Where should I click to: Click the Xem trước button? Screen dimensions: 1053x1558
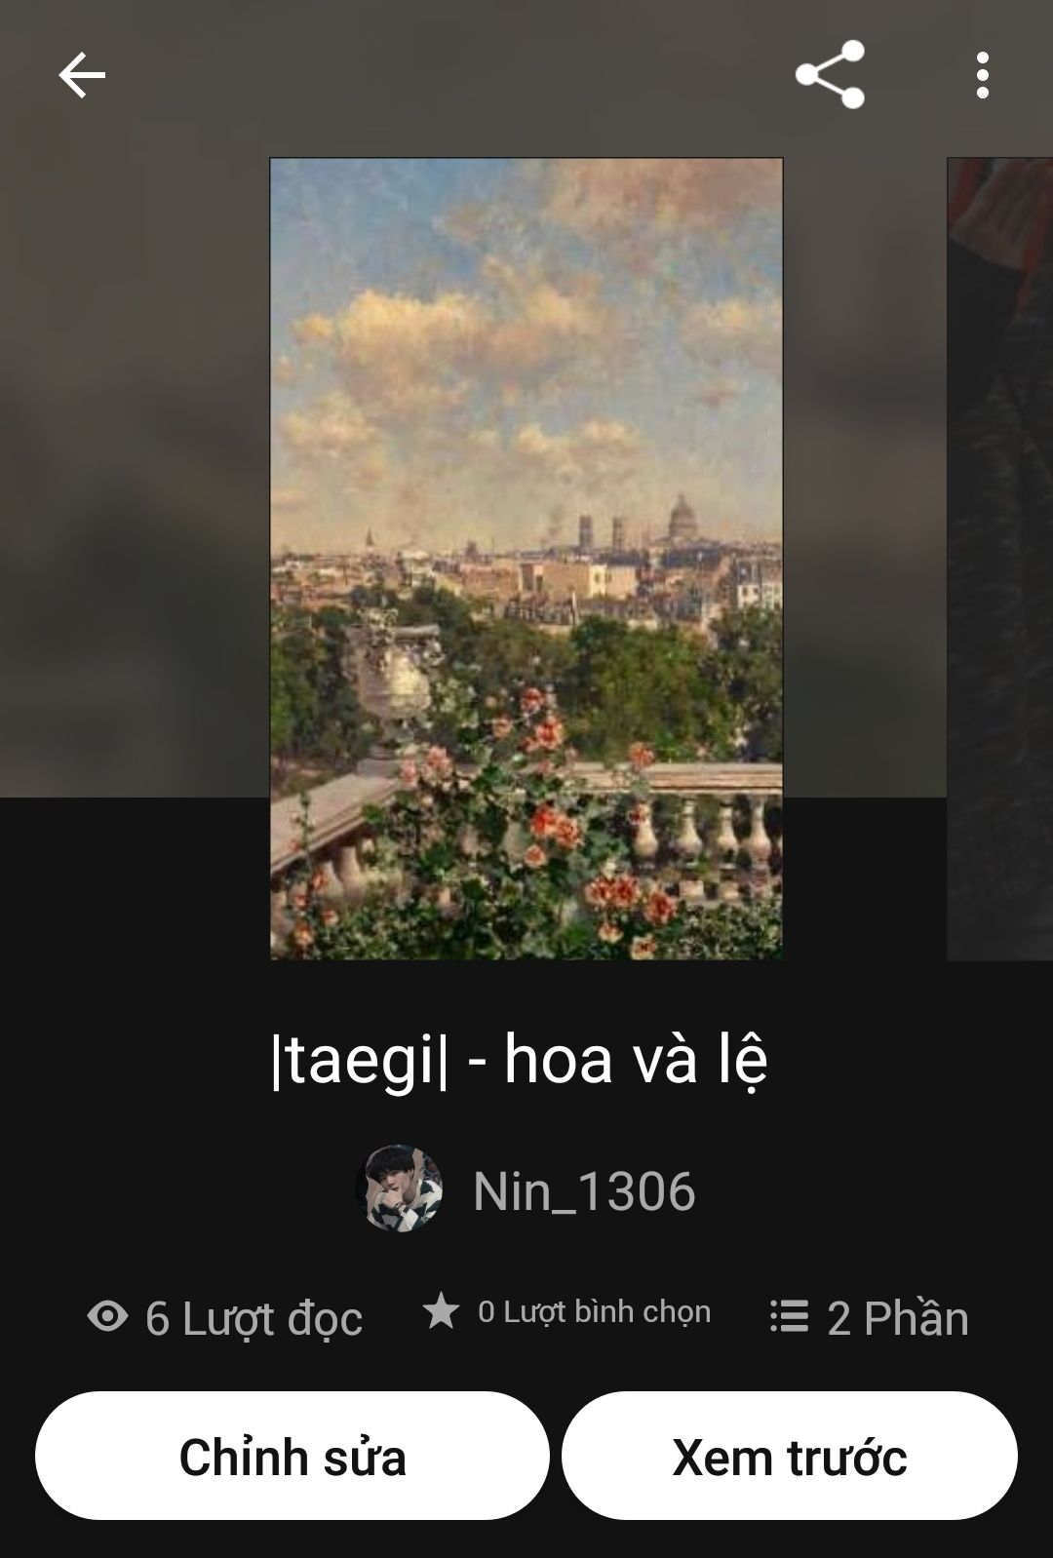(x=790, y=1456)
